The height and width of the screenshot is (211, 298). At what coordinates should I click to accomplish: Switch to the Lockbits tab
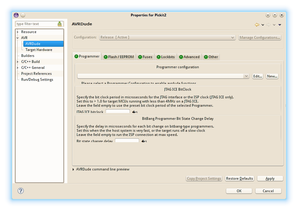tap(165, 57)
